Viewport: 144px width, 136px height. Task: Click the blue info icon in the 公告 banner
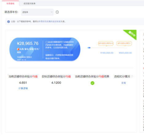(x=9, y=22)
